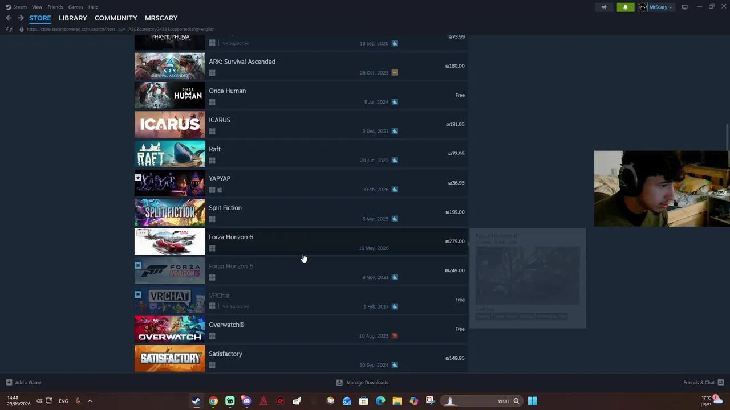Open the Satisfactory listing
The width and height of the screenshot is (730, 410).
tap(301, 359)
